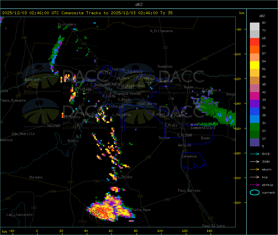Select the yellow eburn arrow legend symbol
The image size is (278, 235).
click(255, 170)
